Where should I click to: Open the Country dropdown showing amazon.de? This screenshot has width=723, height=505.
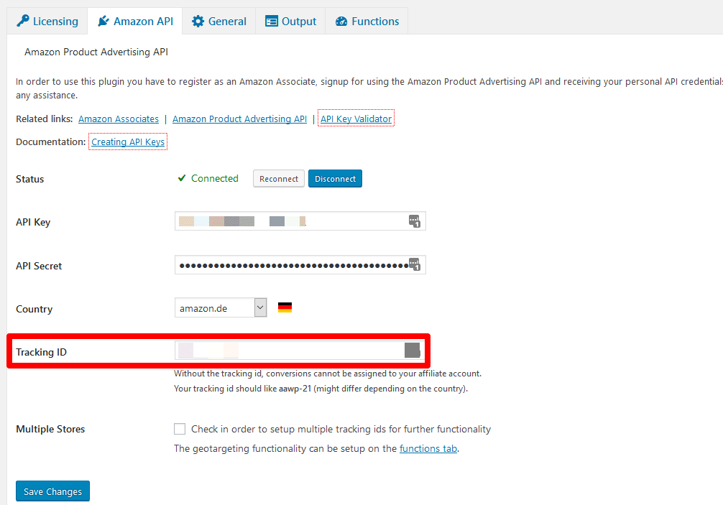[221, 308]
